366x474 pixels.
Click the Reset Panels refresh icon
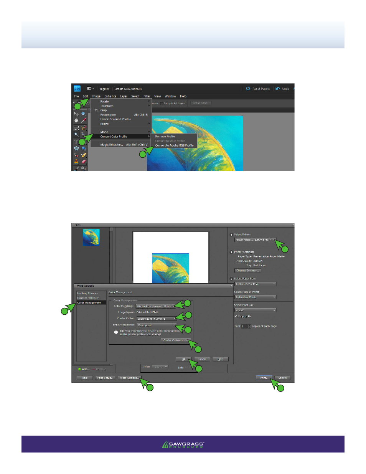[x=248, y=89]
